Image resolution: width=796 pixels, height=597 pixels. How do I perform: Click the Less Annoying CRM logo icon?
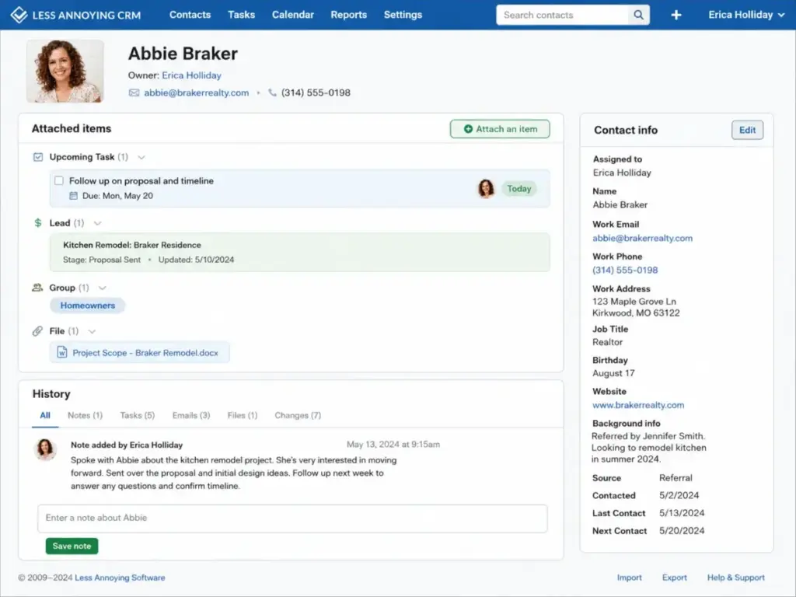click(x=19, y=15)
